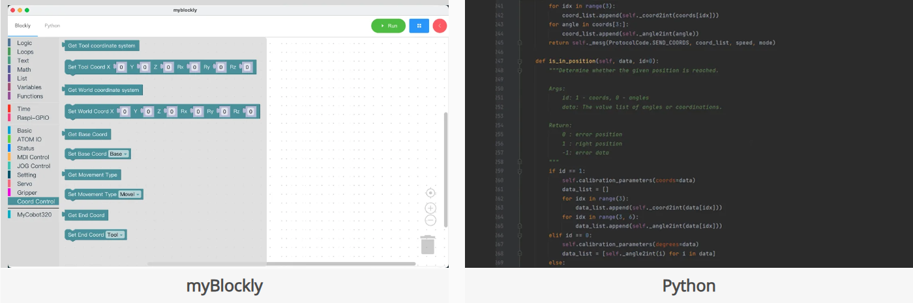Click the Rx value in Set Tool Coord
Viewport: 913px width, 303px height.
[194, 67]
